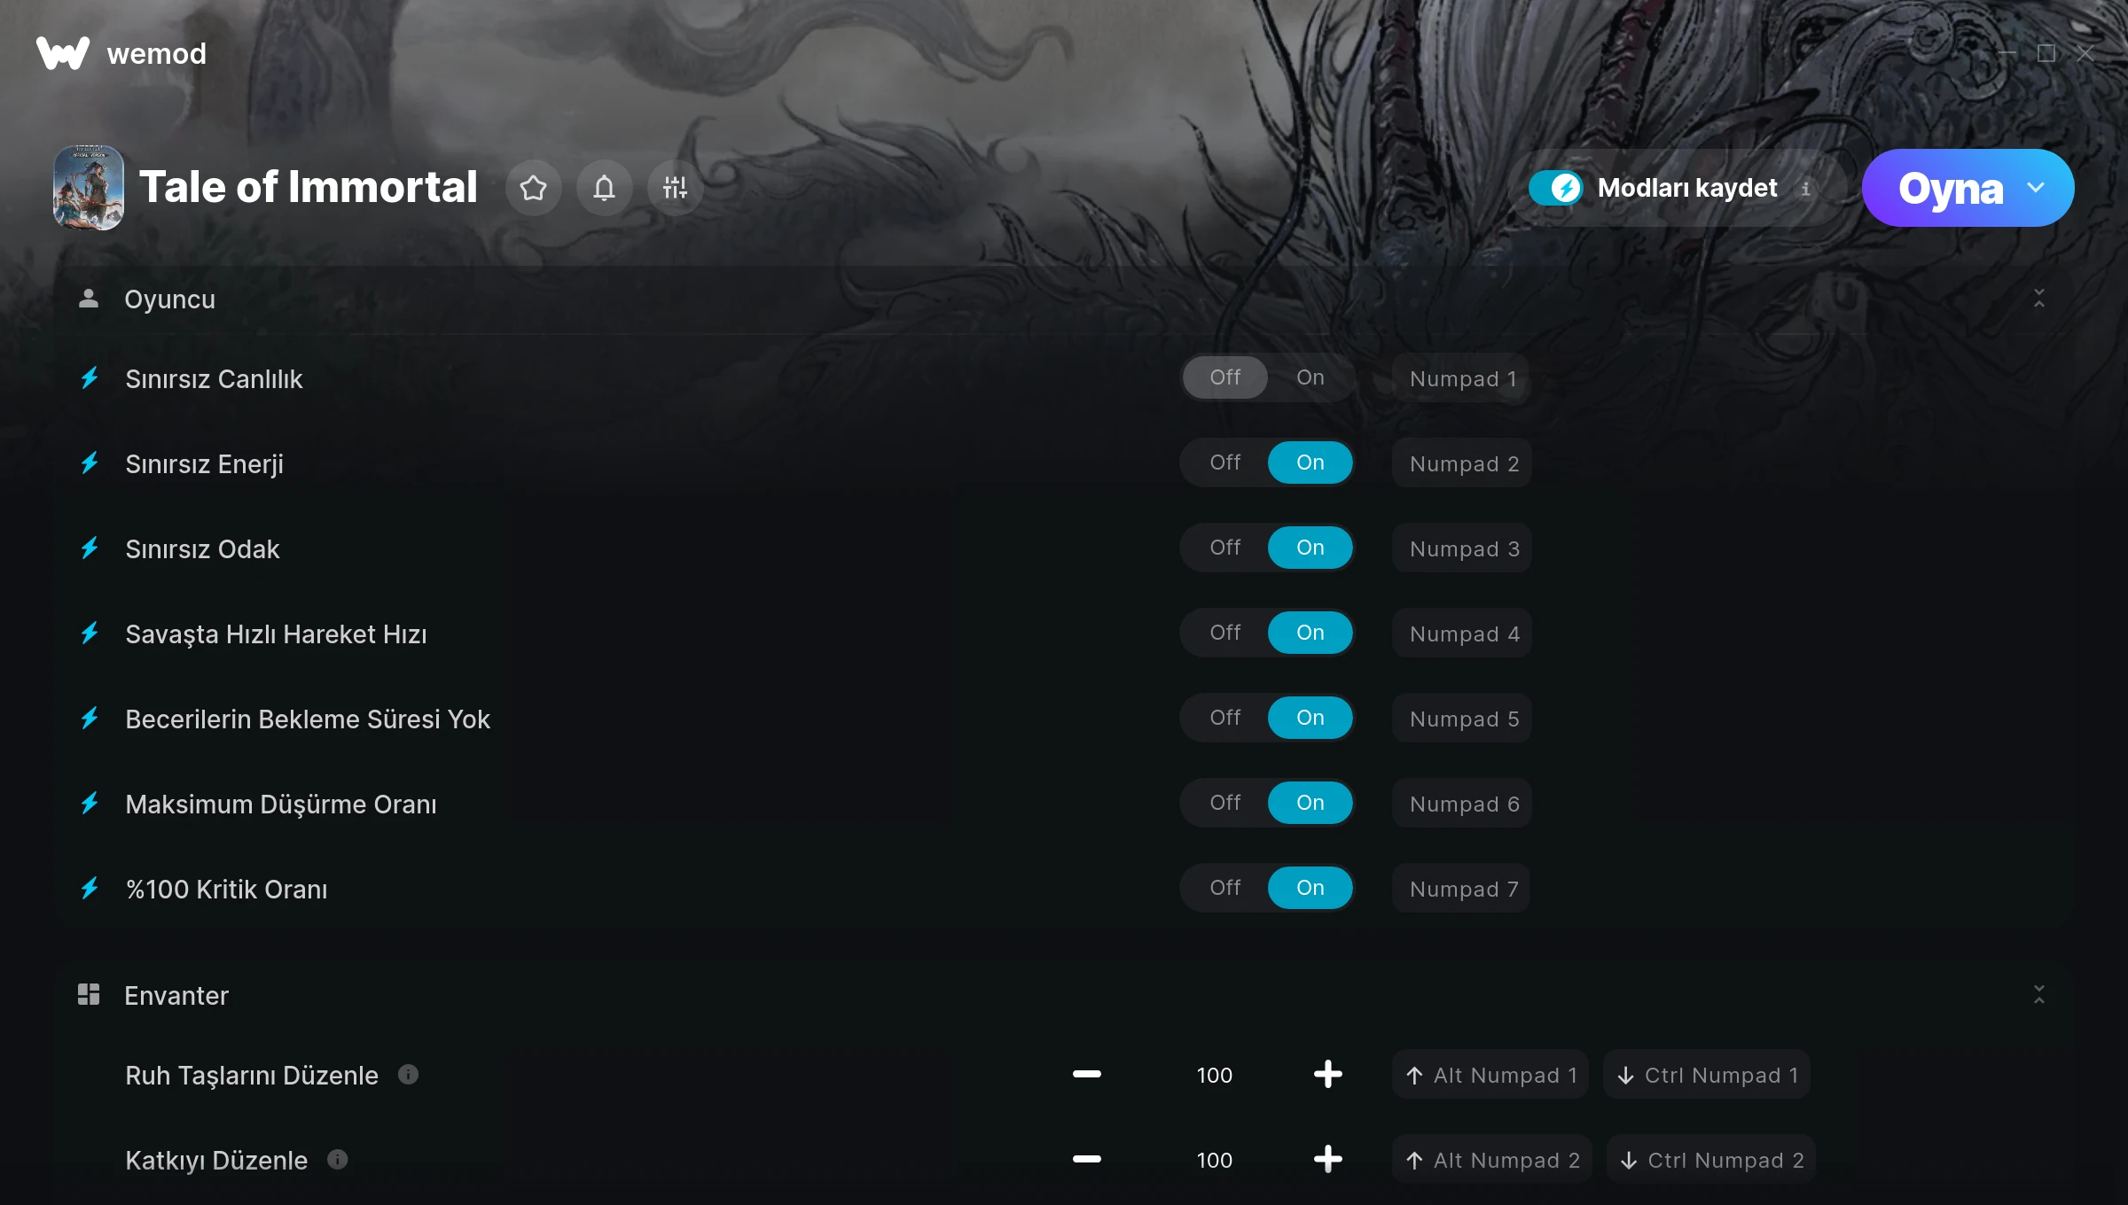Toggle the Modları kaydet switch
This screenshot has width=2128, height=1205.
tap(1556, 188)
